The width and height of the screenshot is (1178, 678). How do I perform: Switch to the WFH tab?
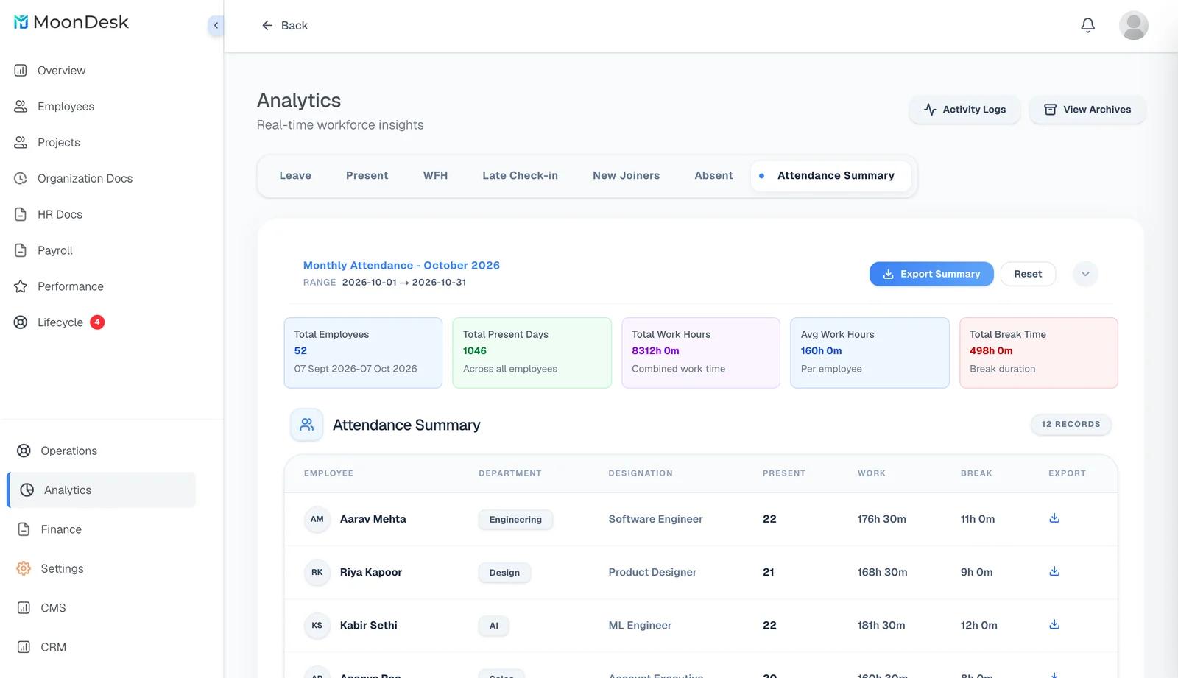click(435, 176)
